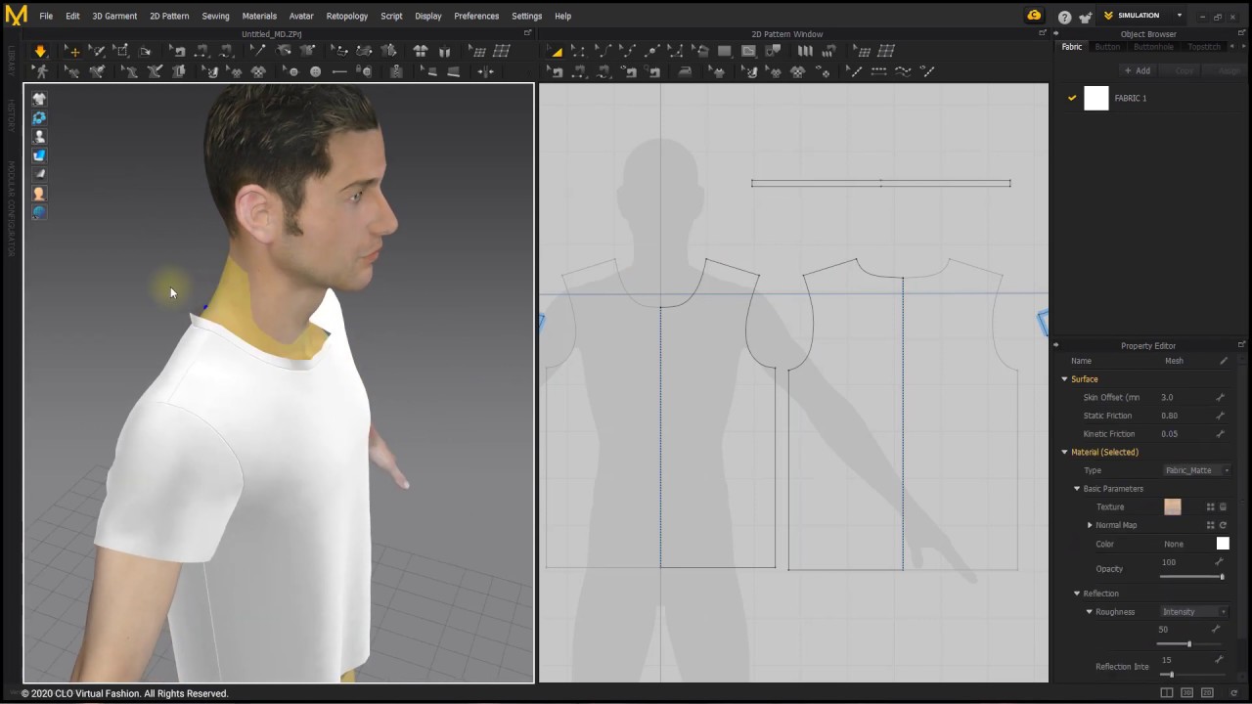Click the steam iron icon in 2D toolbar
The image size is (1252, 704).
point(685,71)
